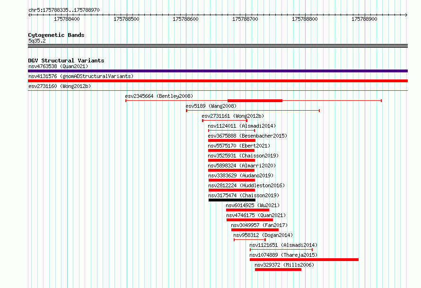The width and height of the screenshot is (421, 288).
Task: Select the purple nsv4763538 variant bar
Action: (218, 71)
